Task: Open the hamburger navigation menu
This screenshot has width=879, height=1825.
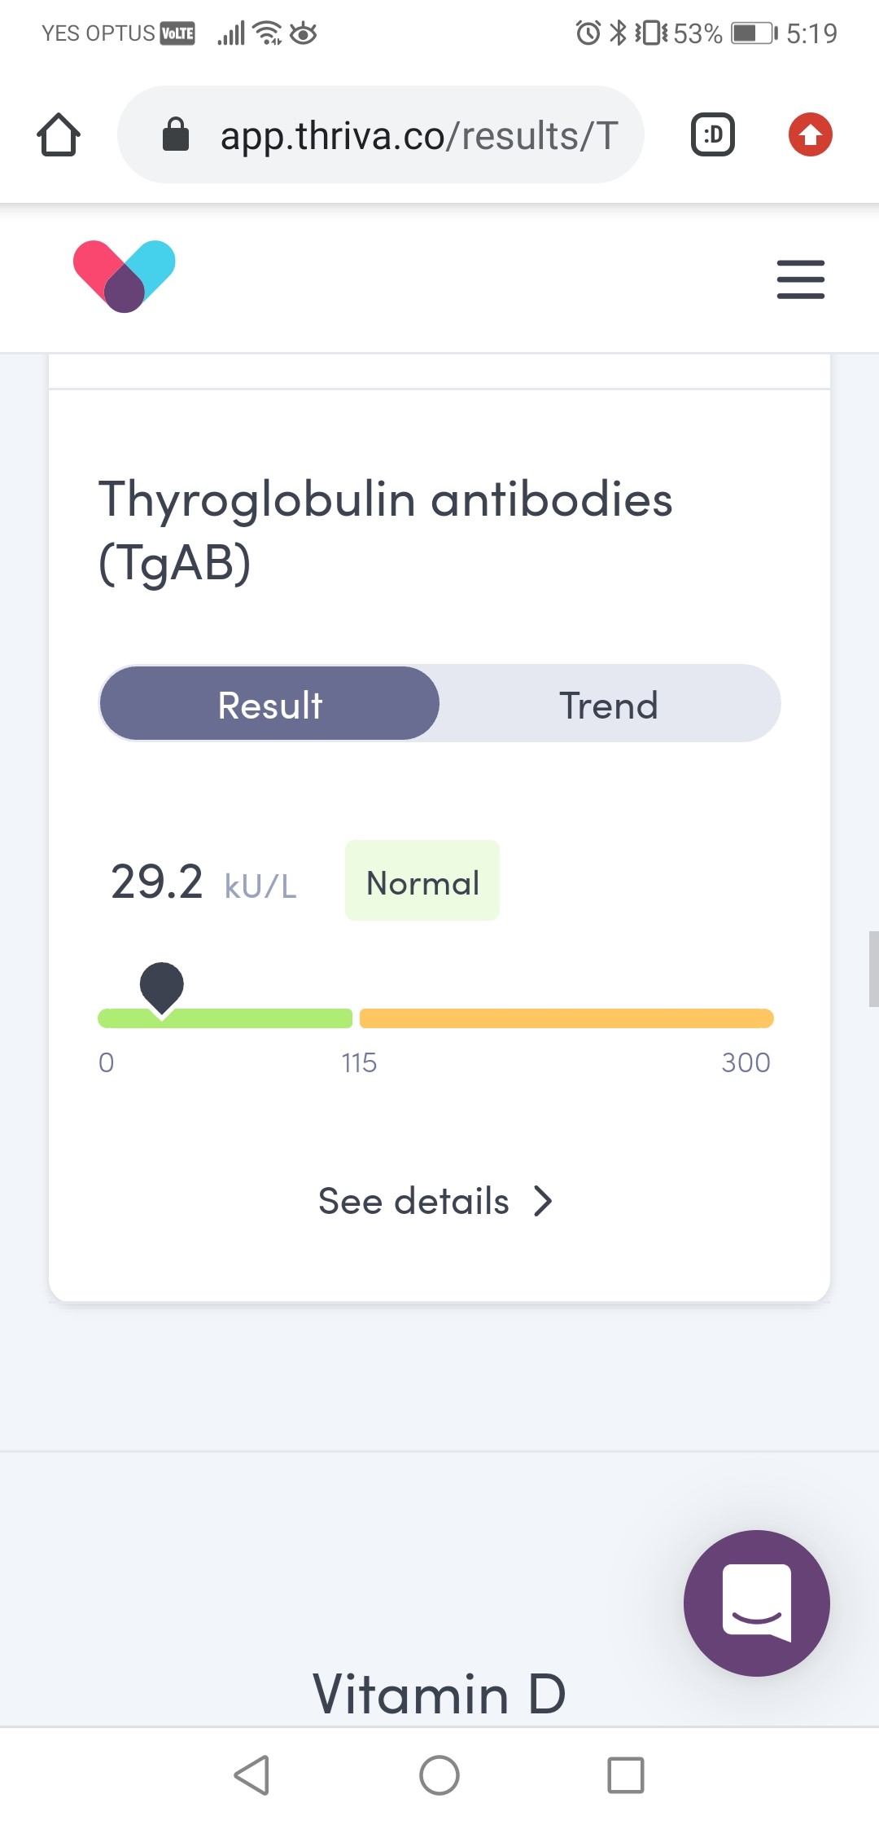Action: pyautogui.click(x=800, y=279)
